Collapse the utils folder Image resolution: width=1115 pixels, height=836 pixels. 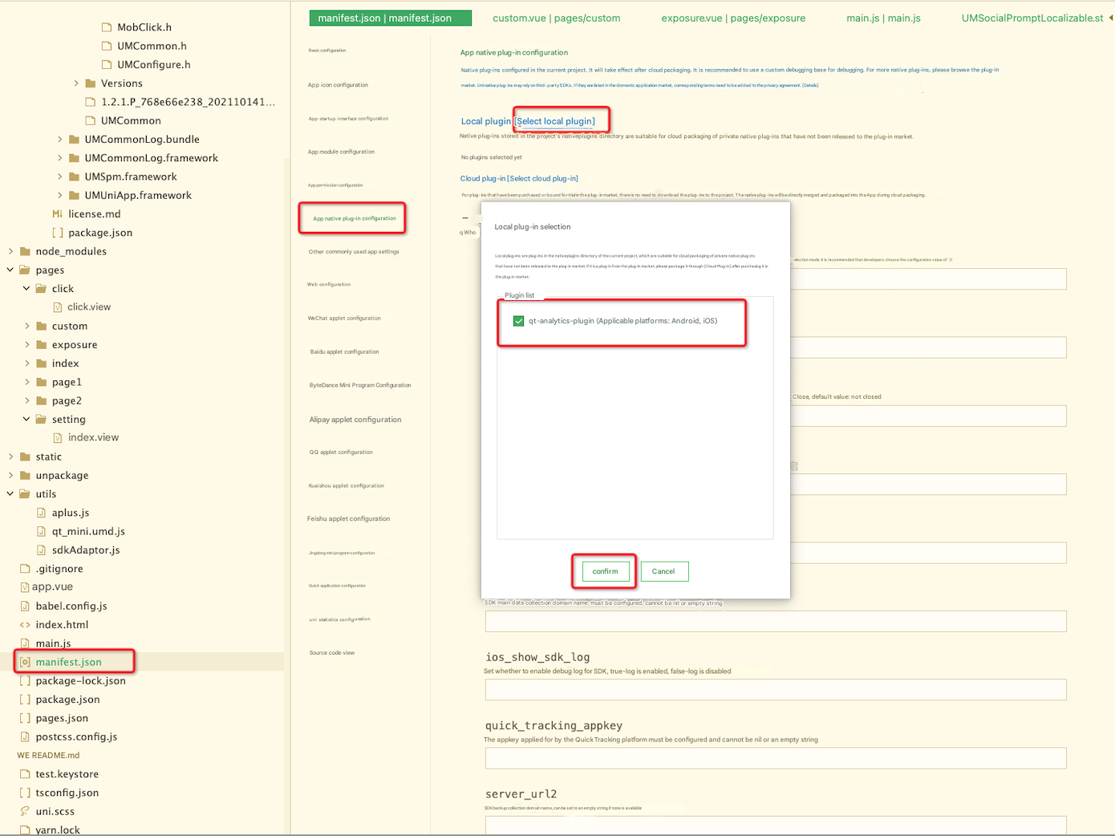(10, 494)
